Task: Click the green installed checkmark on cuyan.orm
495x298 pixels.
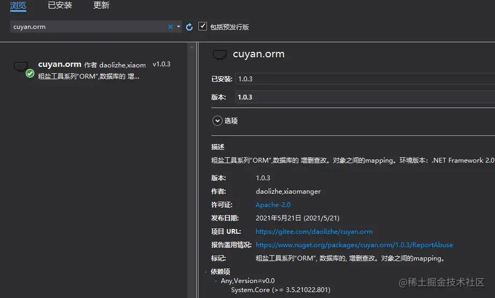Action: 30,73
